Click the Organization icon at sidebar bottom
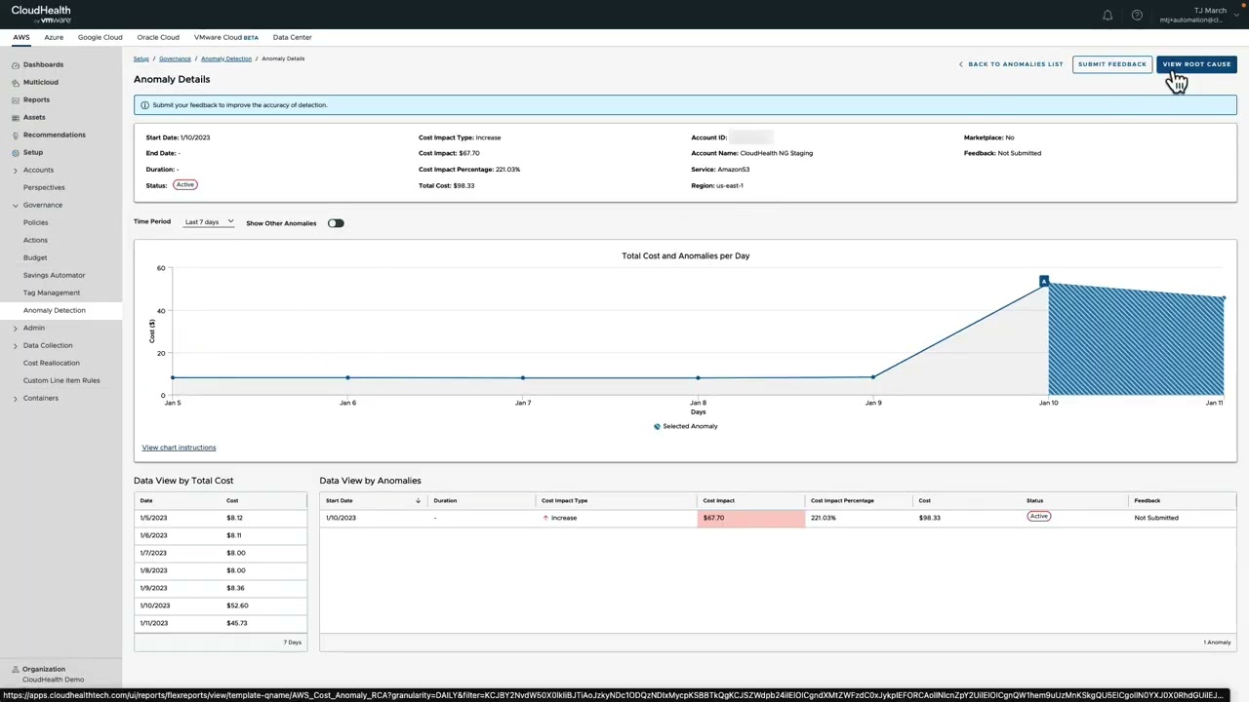The height and width of the screenshot is (702, 1249). point(15,669)
